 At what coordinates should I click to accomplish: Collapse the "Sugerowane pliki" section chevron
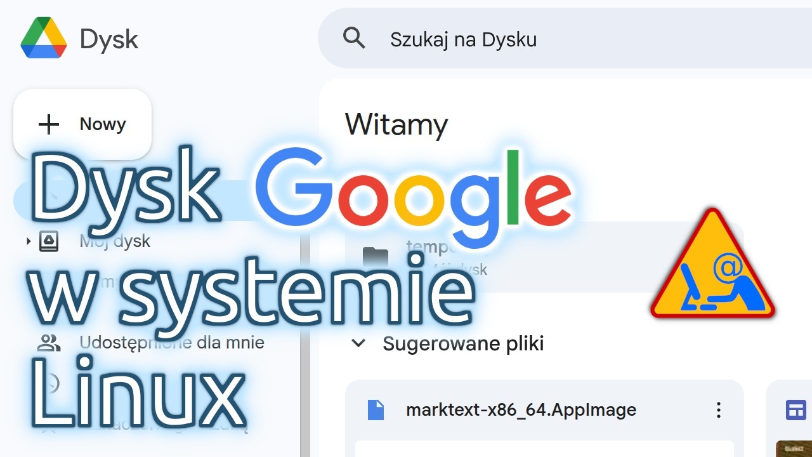coord(358,343)
